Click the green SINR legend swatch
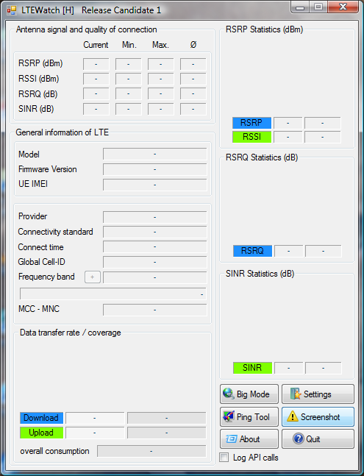 tap(252, 368)
